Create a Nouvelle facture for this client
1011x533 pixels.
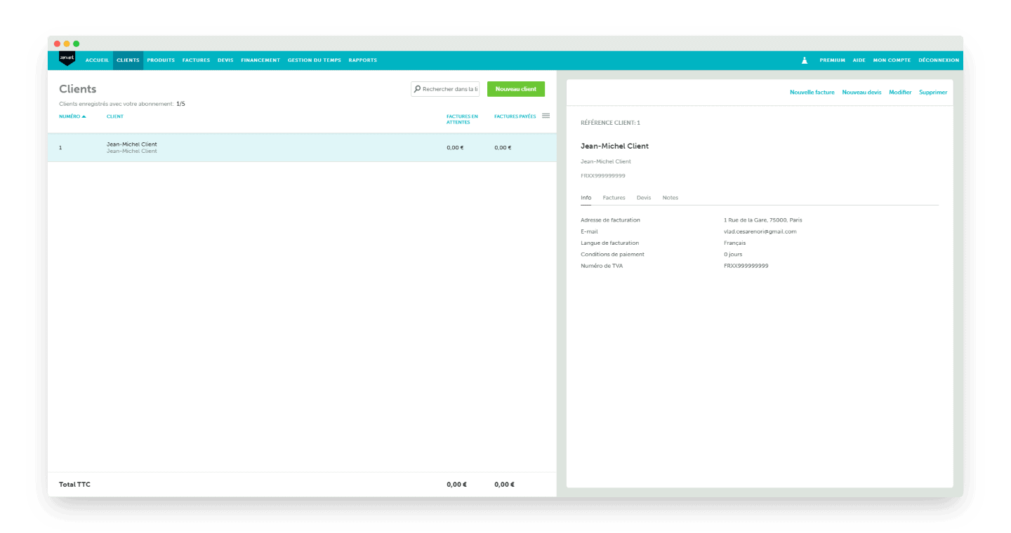tap(812, 93)
